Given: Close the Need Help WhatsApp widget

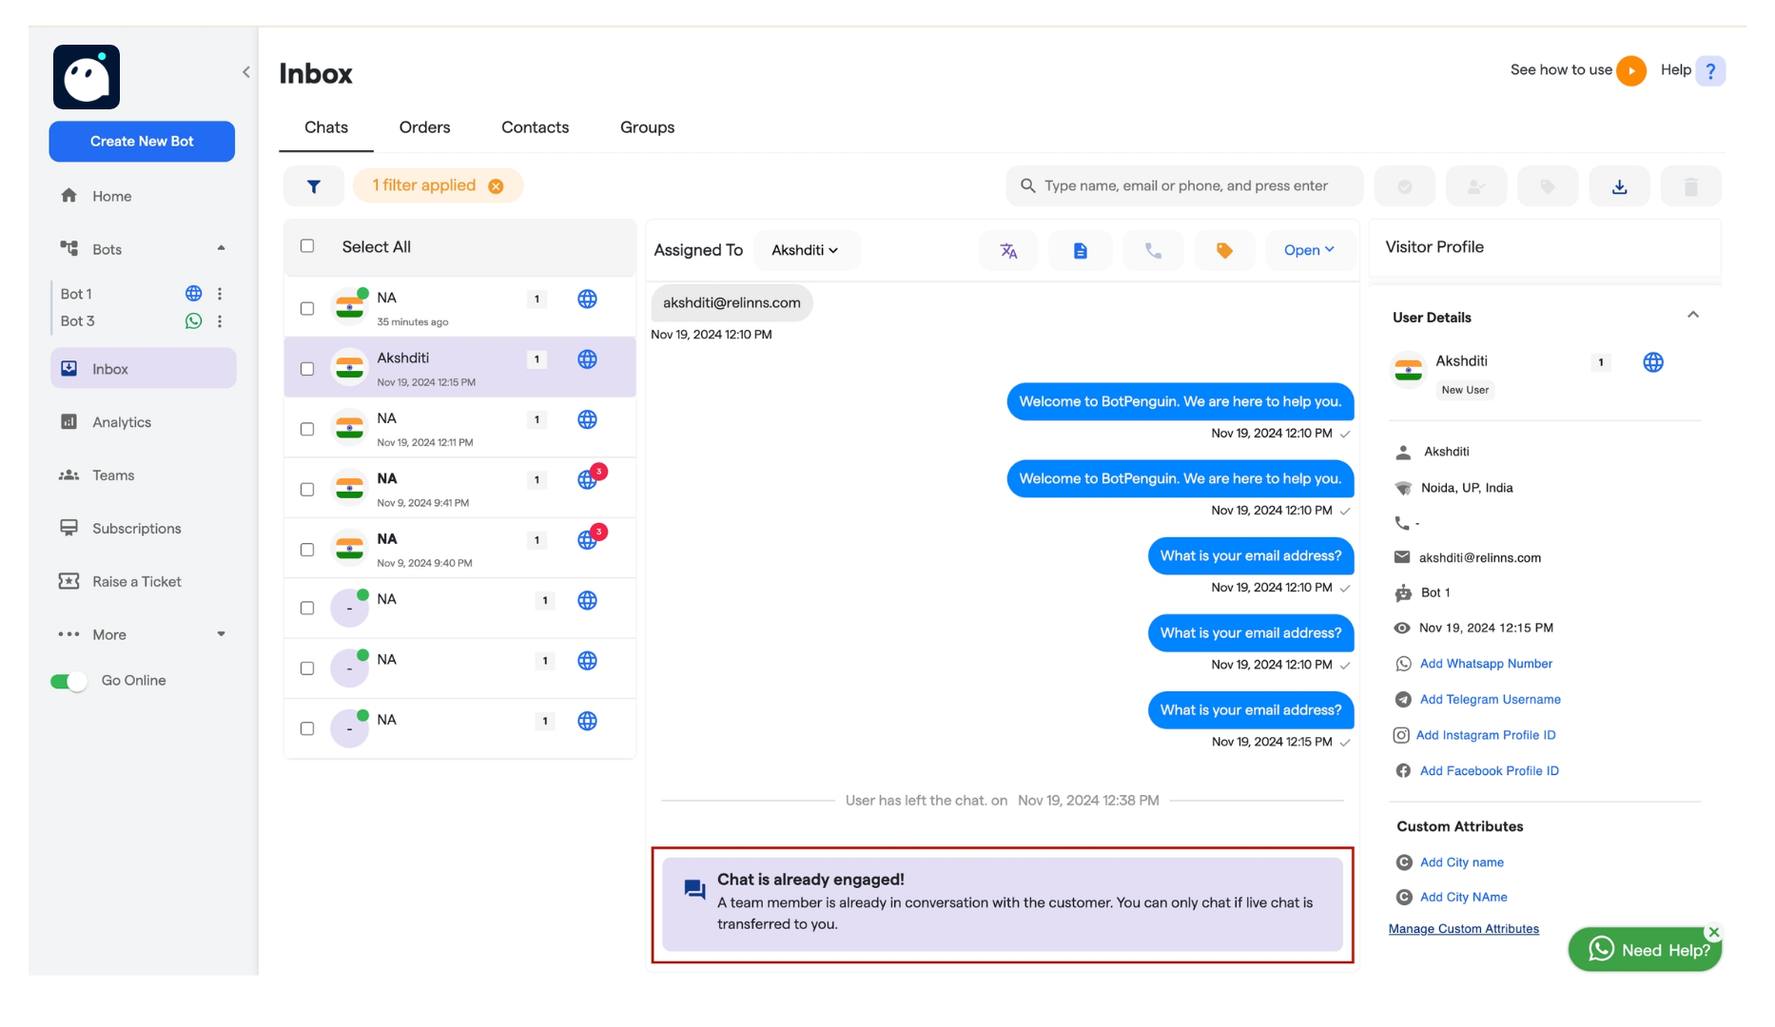Looking at the screenshot, I should (1714, 932).
